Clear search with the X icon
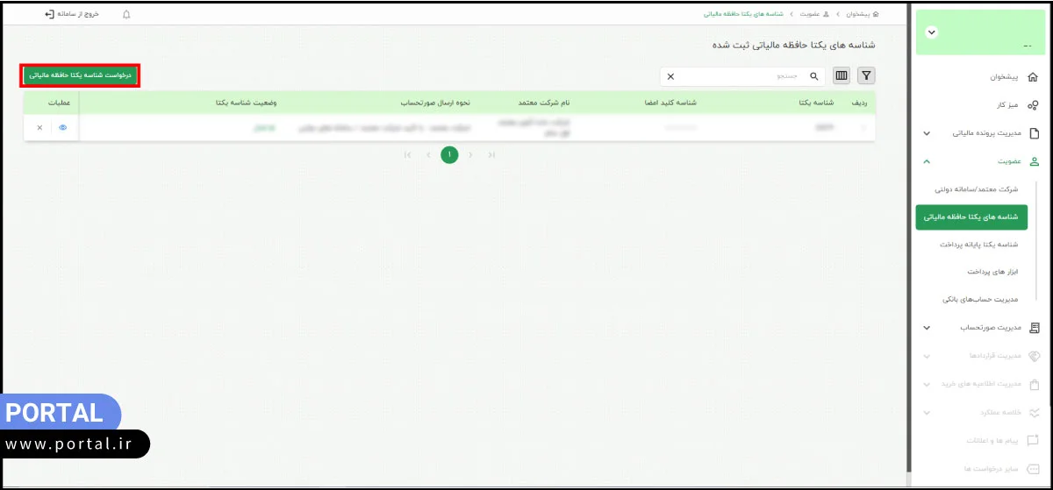Image resolution: width=1053 pixels, height=490 pixels. [x=671, y=76]
